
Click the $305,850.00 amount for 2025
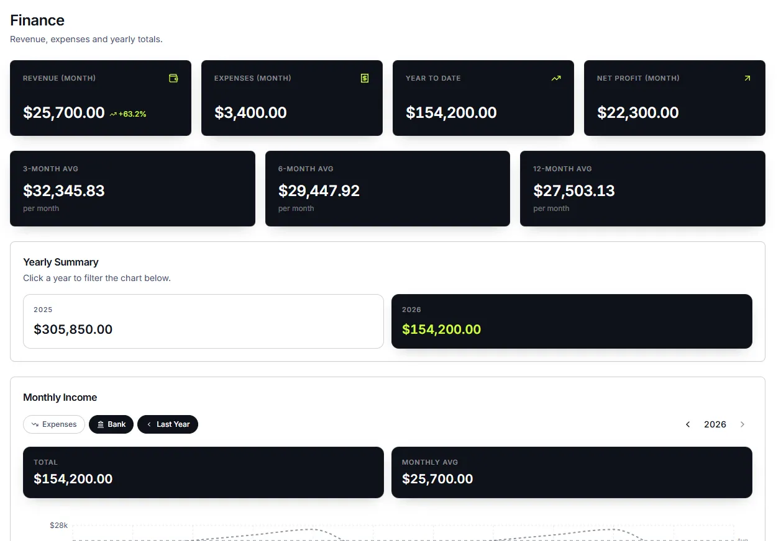(x=73, y=329)
